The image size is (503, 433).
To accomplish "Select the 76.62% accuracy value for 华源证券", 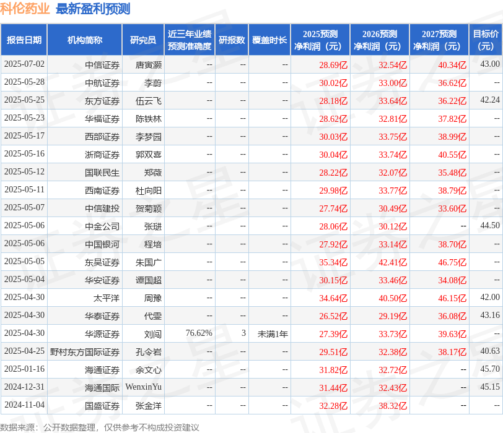I will pos(198,334).
